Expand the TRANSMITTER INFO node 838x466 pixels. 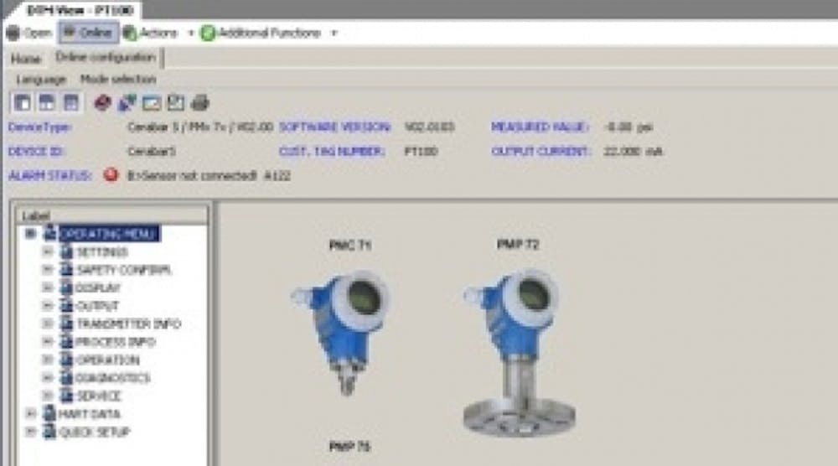pyautogui.click(x=47, y=324)
